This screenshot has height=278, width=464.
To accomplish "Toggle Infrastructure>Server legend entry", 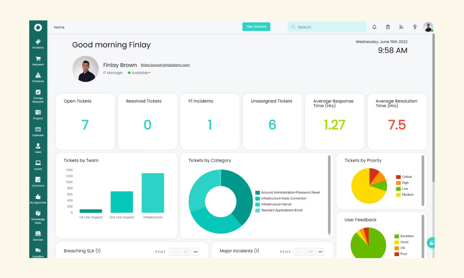I will pos(273,204).
